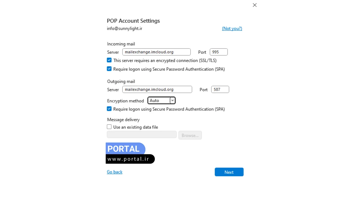Click the POP Account Settings heading
This screenshot has height=197, width=344.
click(x=133, y=21)
